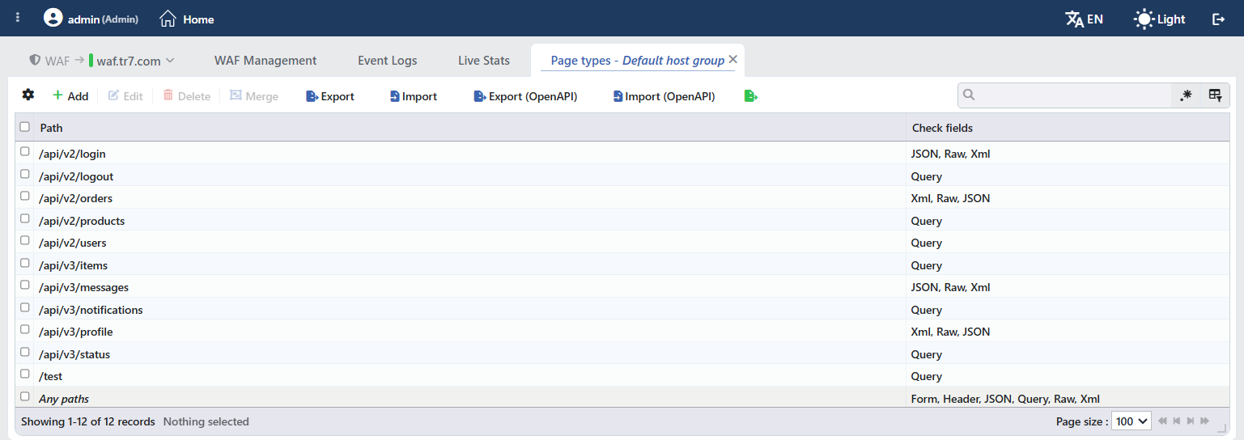Click 'Xml, Raw, JSON' in the orders row
1244x440 pixels.
(950, 198)
